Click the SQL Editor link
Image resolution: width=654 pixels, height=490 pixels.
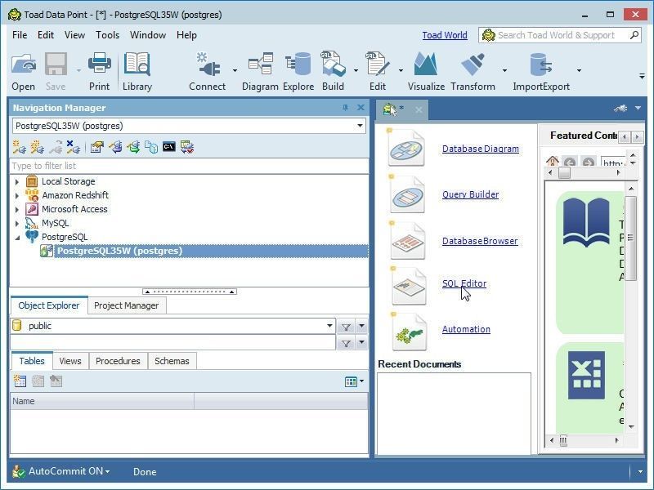point(464,283)
